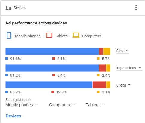The height and width of the screenshot is (123, 145).
Task: Open the three-dot more options menu
Action: click(136, 7)
